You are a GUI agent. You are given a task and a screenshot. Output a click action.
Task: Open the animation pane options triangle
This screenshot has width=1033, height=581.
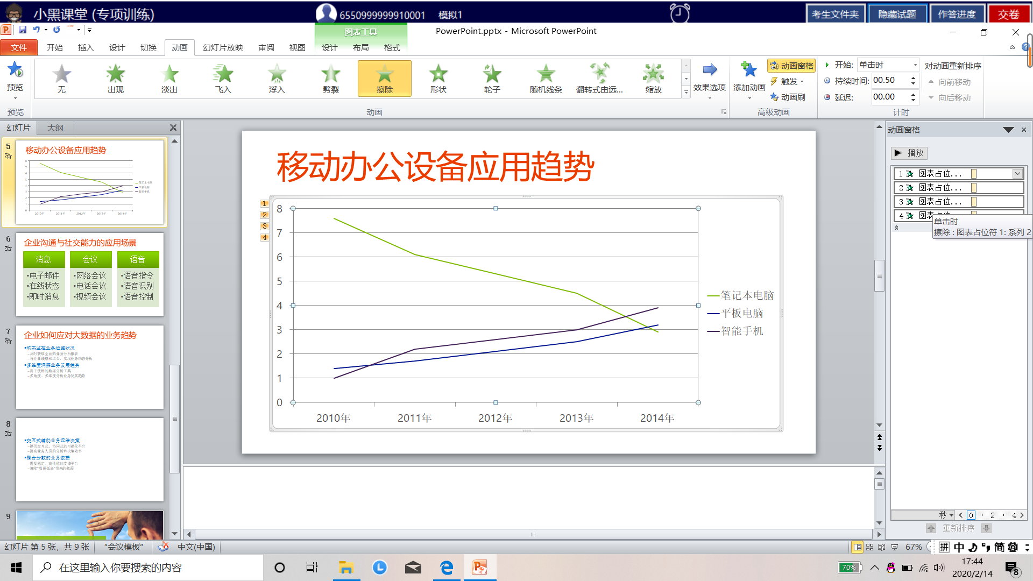pos(1008,130)
